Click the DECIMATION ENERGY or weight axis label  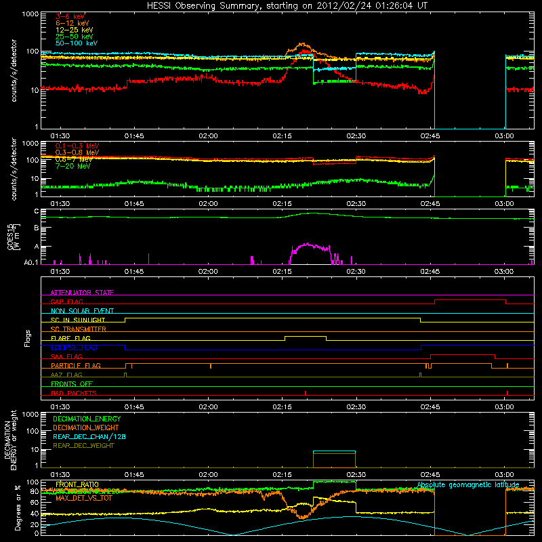tap(10, 440)
